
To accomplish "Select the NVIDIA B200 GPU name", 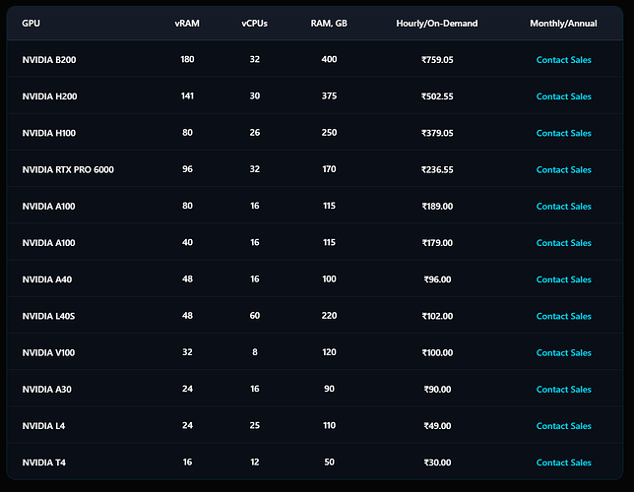I will 49,60.
